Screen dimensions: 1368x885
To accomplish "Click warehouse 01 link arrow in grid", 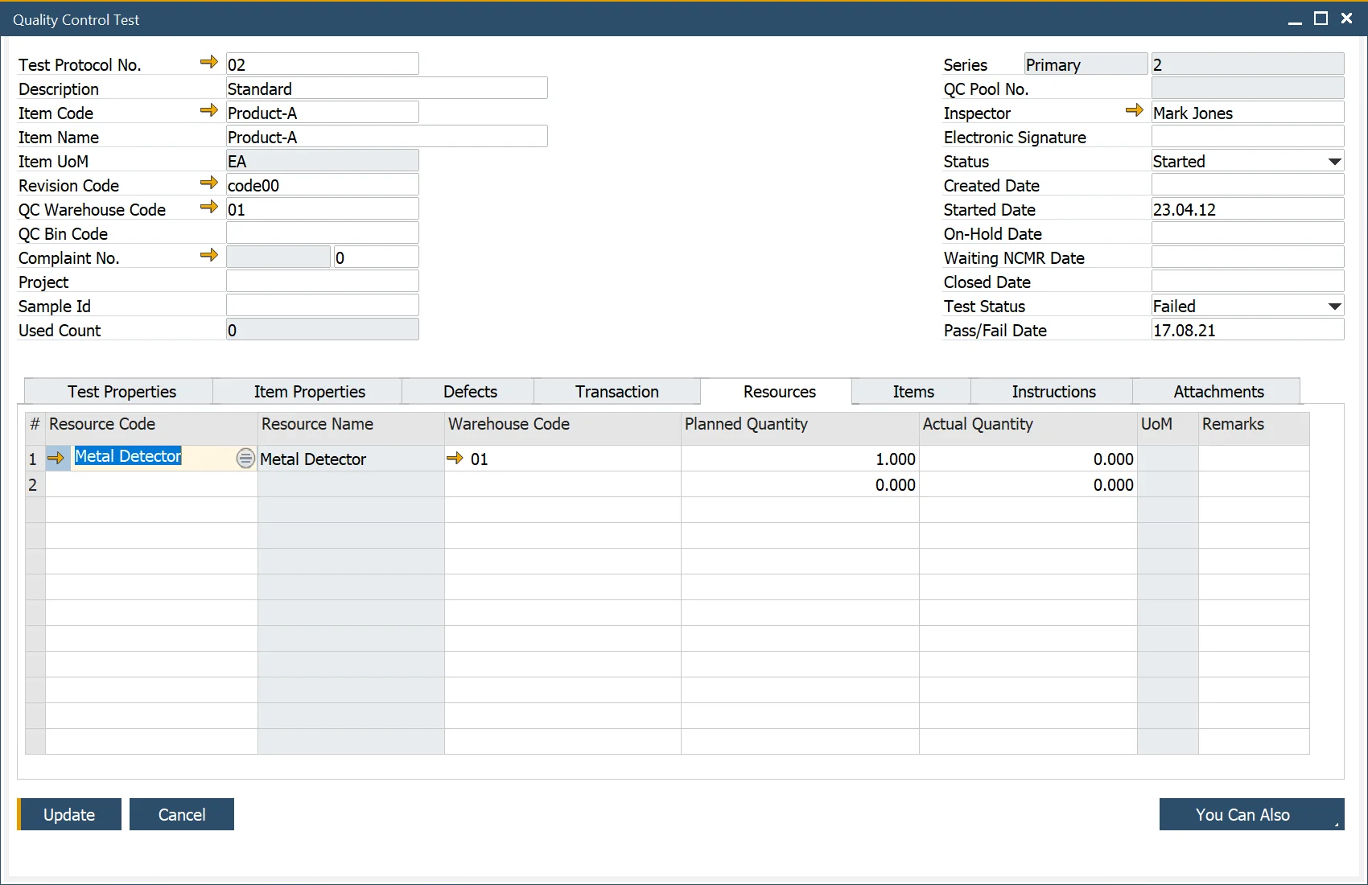I will 455,458.
